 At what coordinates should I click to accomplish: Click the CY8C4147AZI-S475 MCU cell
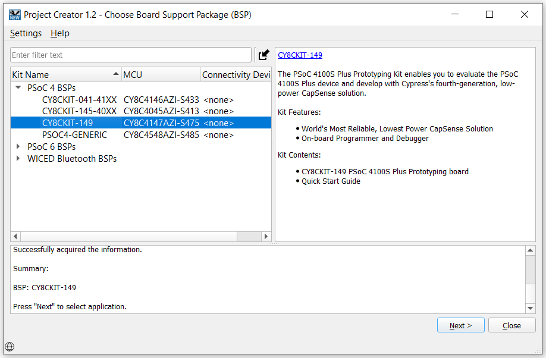point(161,123)
